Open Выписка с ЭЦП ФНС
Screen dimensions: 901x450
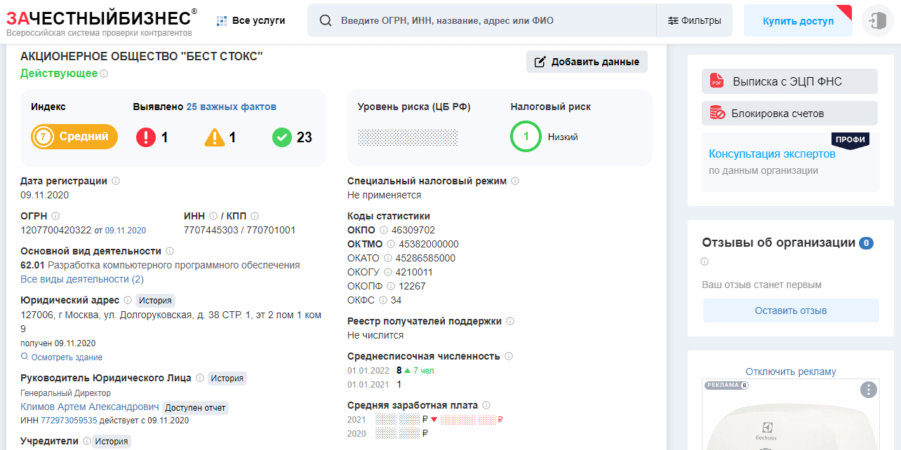789,81
